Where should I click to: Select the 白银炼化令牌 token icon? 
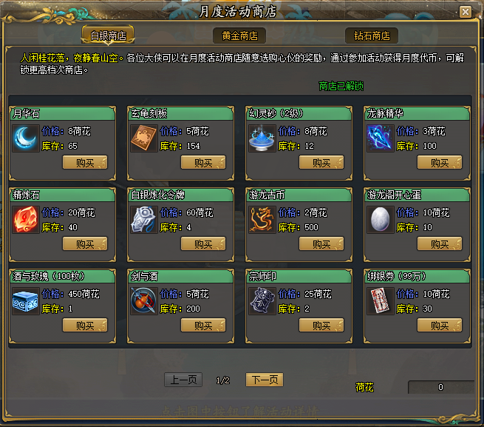[x=144, y=220]
